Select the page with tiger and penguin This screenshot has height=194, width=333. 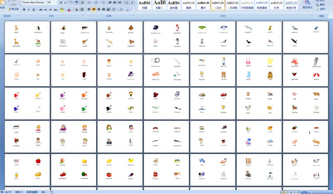point(27,37)
